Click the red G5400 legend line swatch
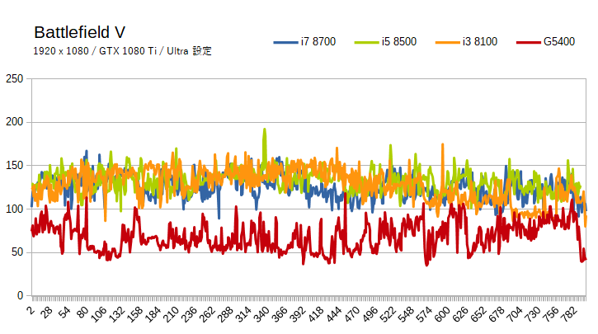This screenshot has width=598, height=334. (528, 42)
